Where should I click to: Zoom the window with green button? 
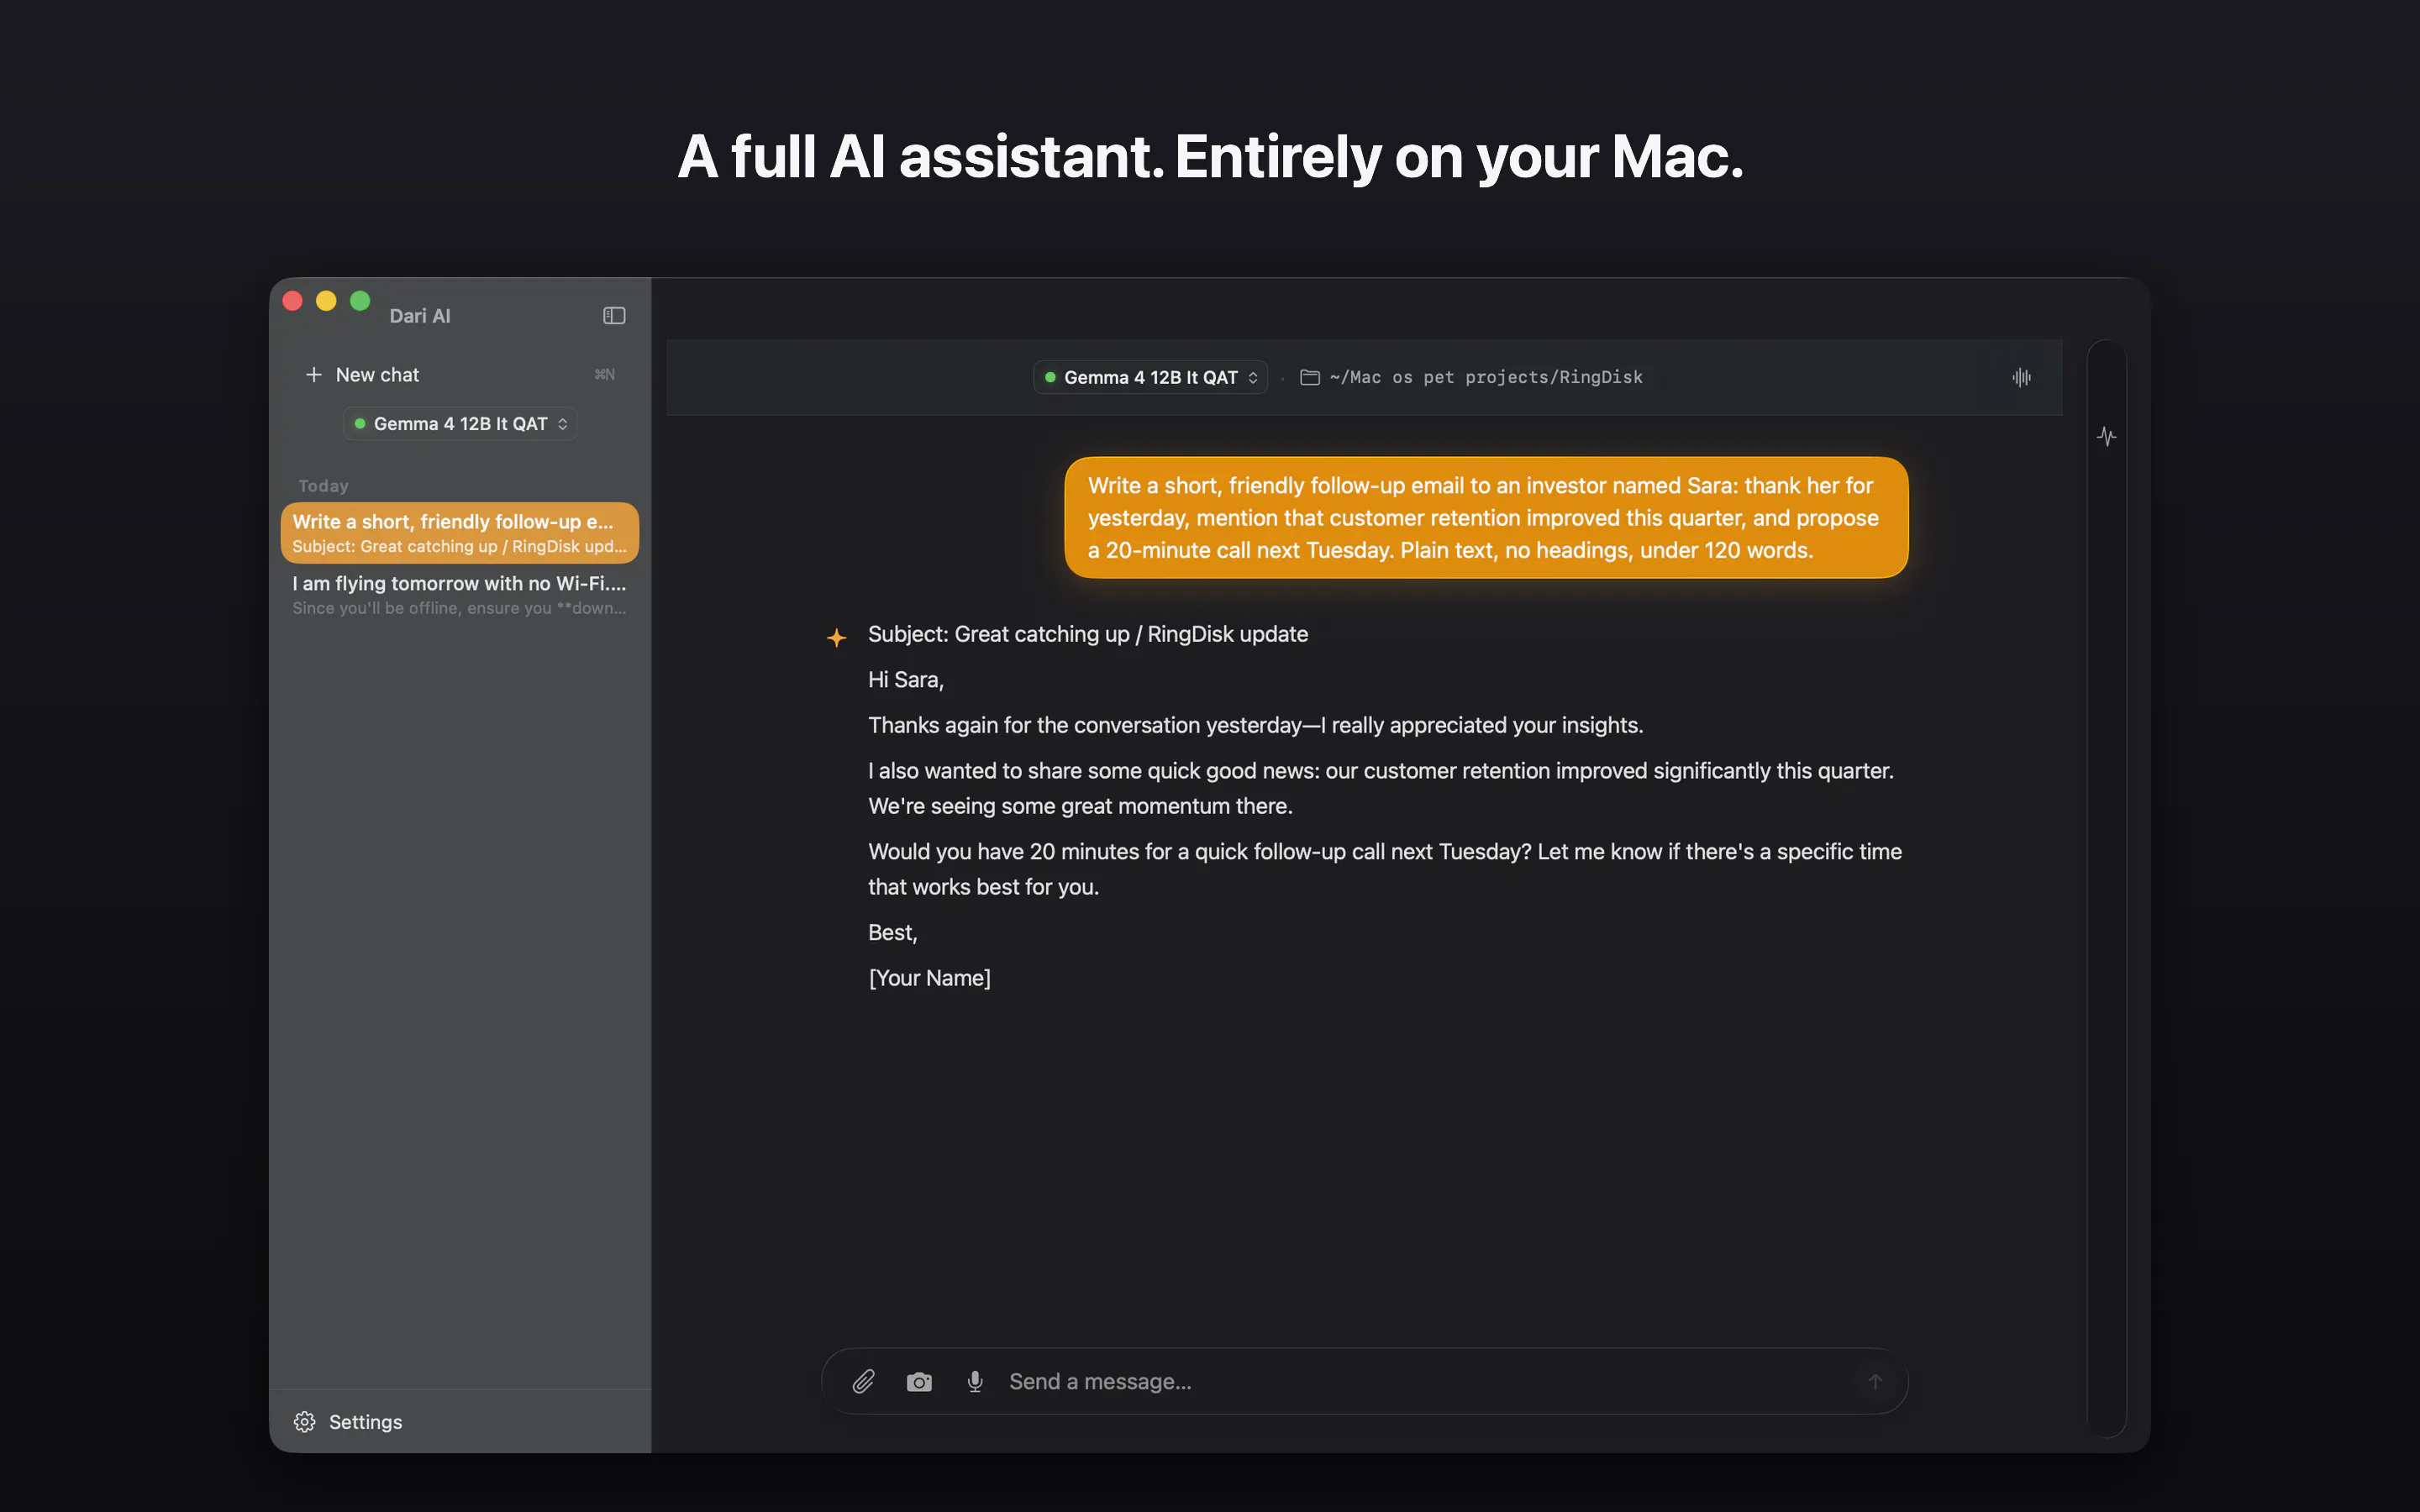[x=360, y=301]
